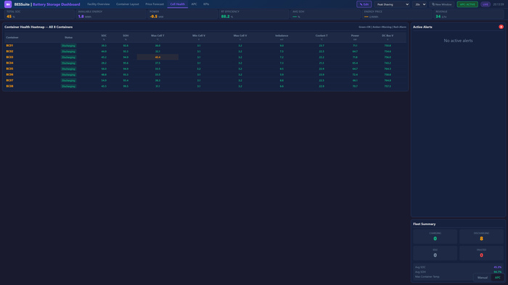Select container BC05 in heatmap

[9, 69]
